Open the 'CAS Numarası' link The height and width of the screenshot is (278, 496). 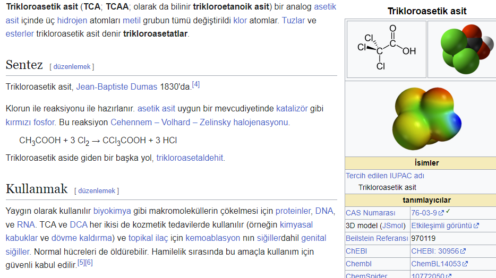[370, 213]
